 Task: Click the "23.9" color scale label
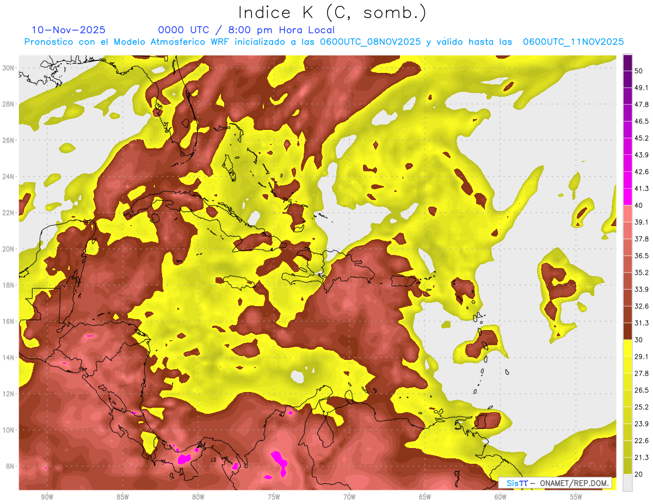click(x=641, y=424)
